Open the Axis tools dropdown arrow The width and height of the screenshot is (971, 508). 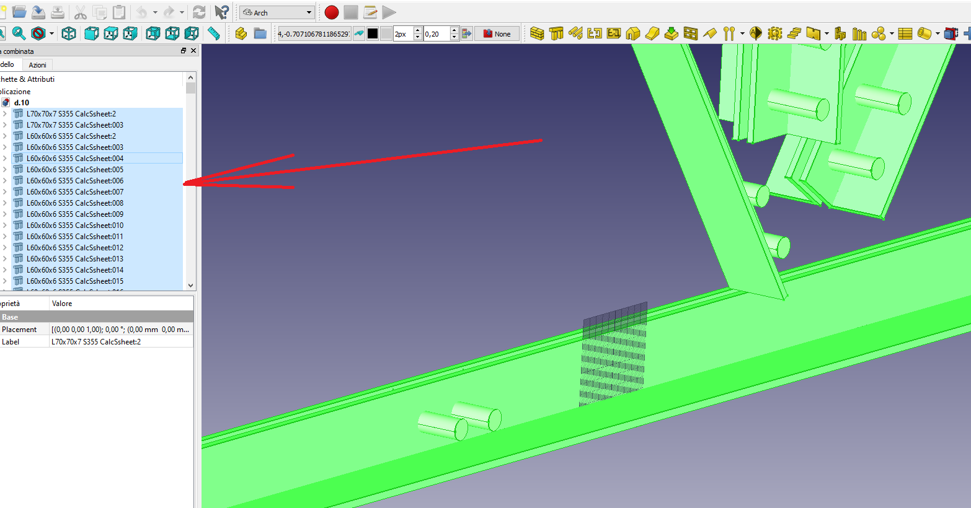[x=742, y=33]
